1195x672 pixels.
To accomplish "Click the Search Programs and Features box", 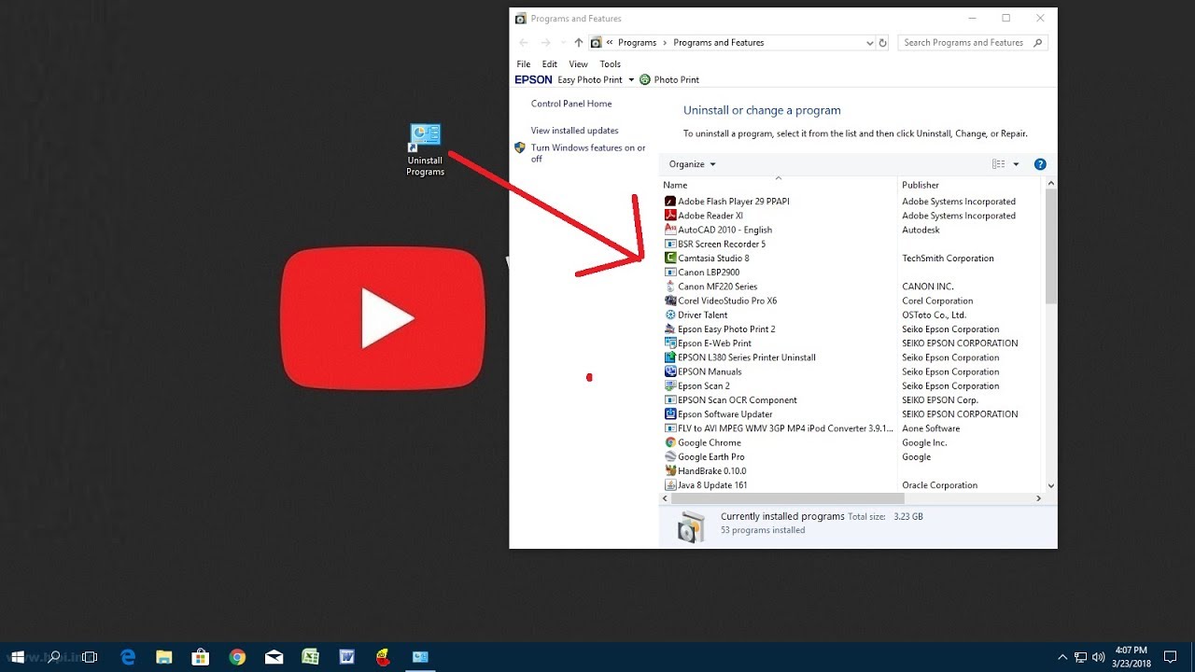I will pyautogui.click(x=973, y=43).
